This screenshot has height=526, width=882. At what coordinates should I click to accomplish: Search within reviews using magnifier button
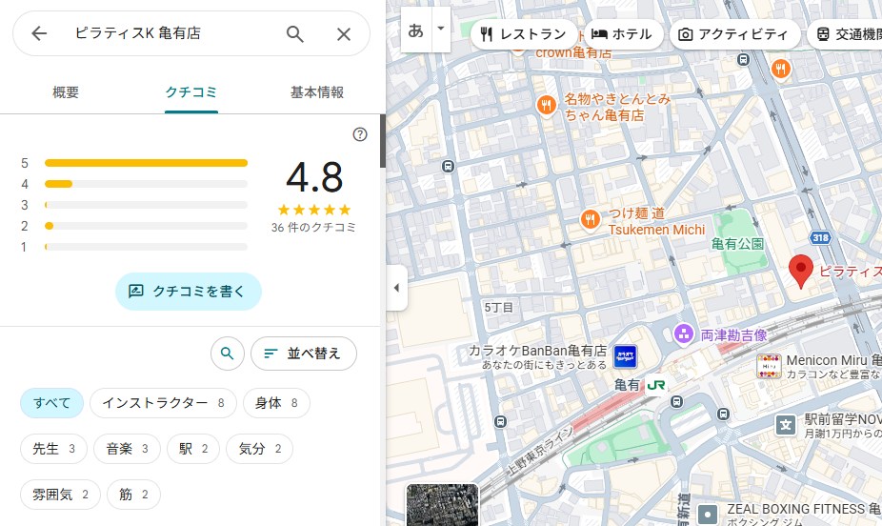[227, 354]
